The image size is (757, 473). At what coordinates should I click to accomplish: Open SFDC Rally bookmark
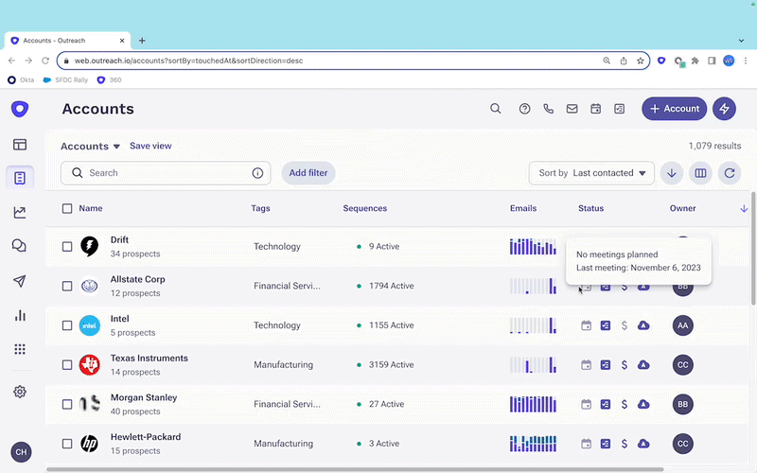[65, 80]
